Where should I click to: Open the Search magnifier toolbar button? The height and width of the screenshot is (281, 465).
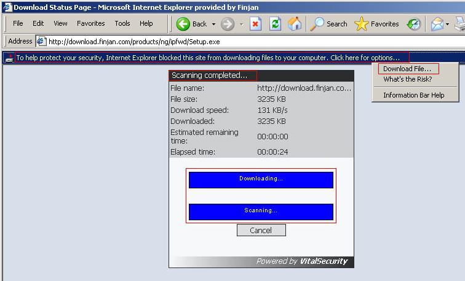(329, 24)
